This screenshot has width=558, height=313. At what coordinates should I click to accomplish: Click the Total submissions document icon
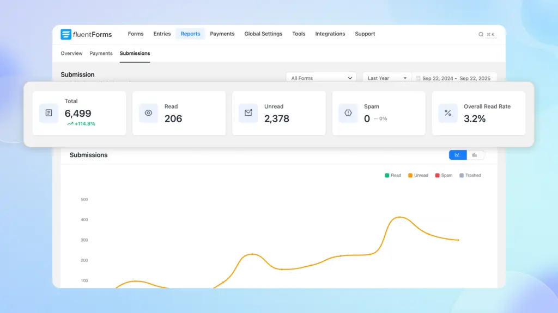click(48, 113)
